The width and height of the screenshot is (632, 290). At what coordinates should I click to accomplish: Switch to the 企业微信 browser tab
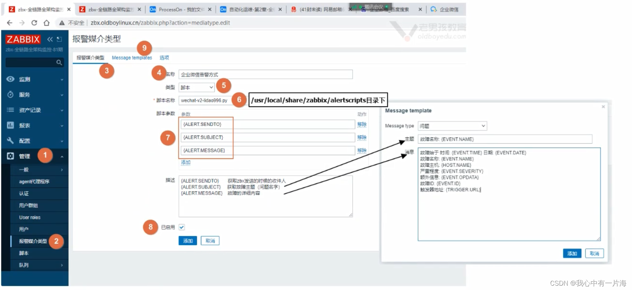coord(446,9)
